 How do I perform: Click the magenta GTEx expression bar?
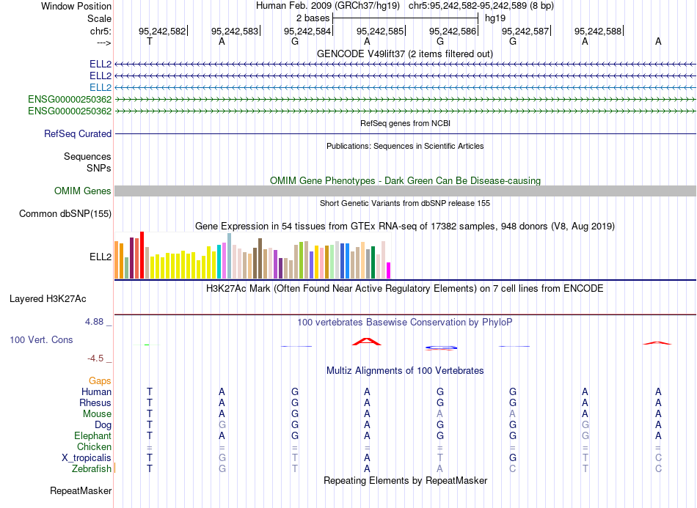point(389,271)
